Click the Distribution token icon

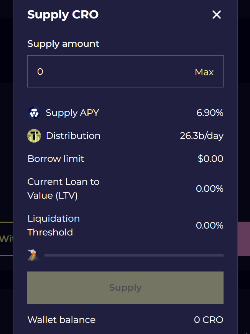(34, 136)
